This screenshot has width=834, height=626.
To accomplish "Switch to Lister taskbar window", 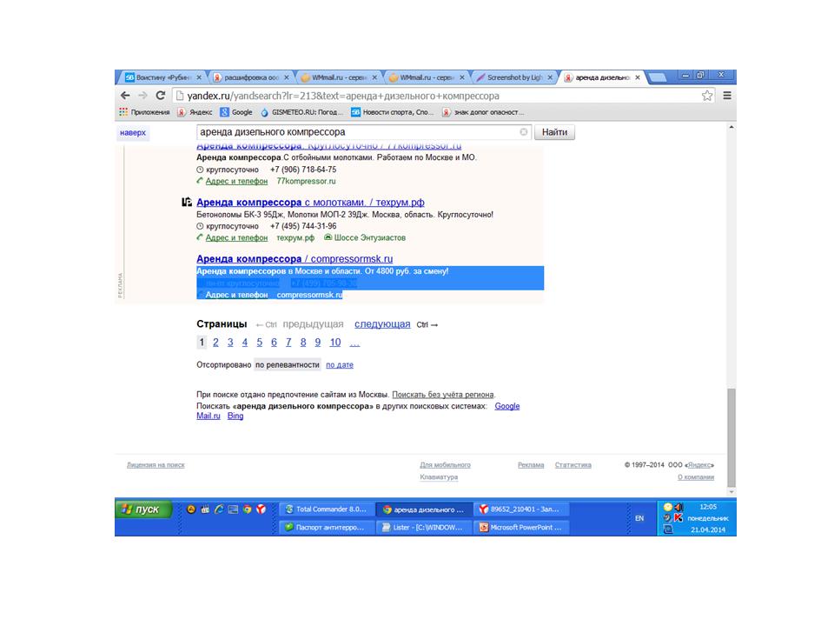I will click(424, 527).
